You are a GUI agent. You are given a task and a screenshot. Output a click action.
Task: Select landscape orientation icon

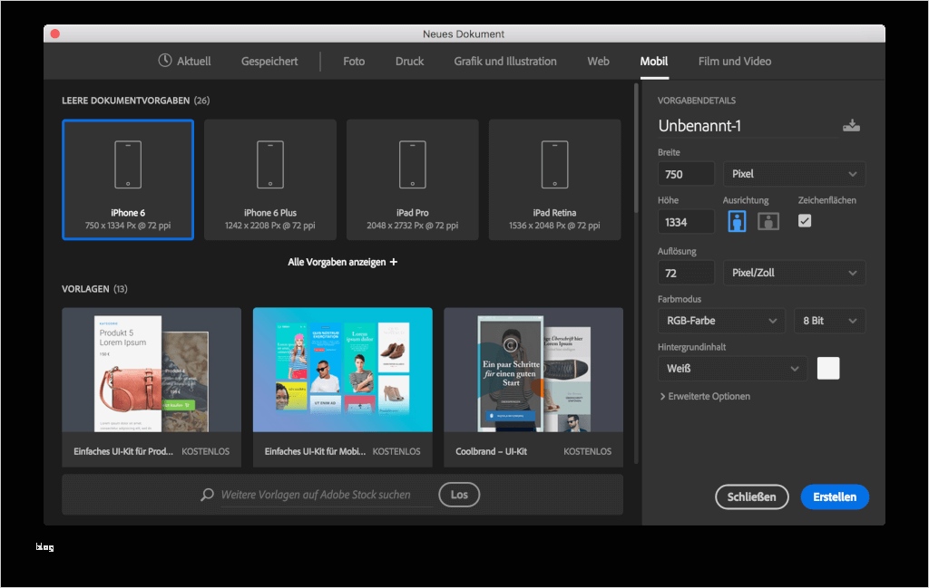(x=768, y=222)
